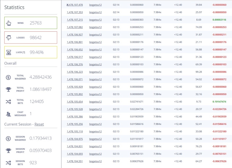Screen dimensions: 232x168
Task: Open bet ID 1,478,106,801
Action: [x=75, y=42]
